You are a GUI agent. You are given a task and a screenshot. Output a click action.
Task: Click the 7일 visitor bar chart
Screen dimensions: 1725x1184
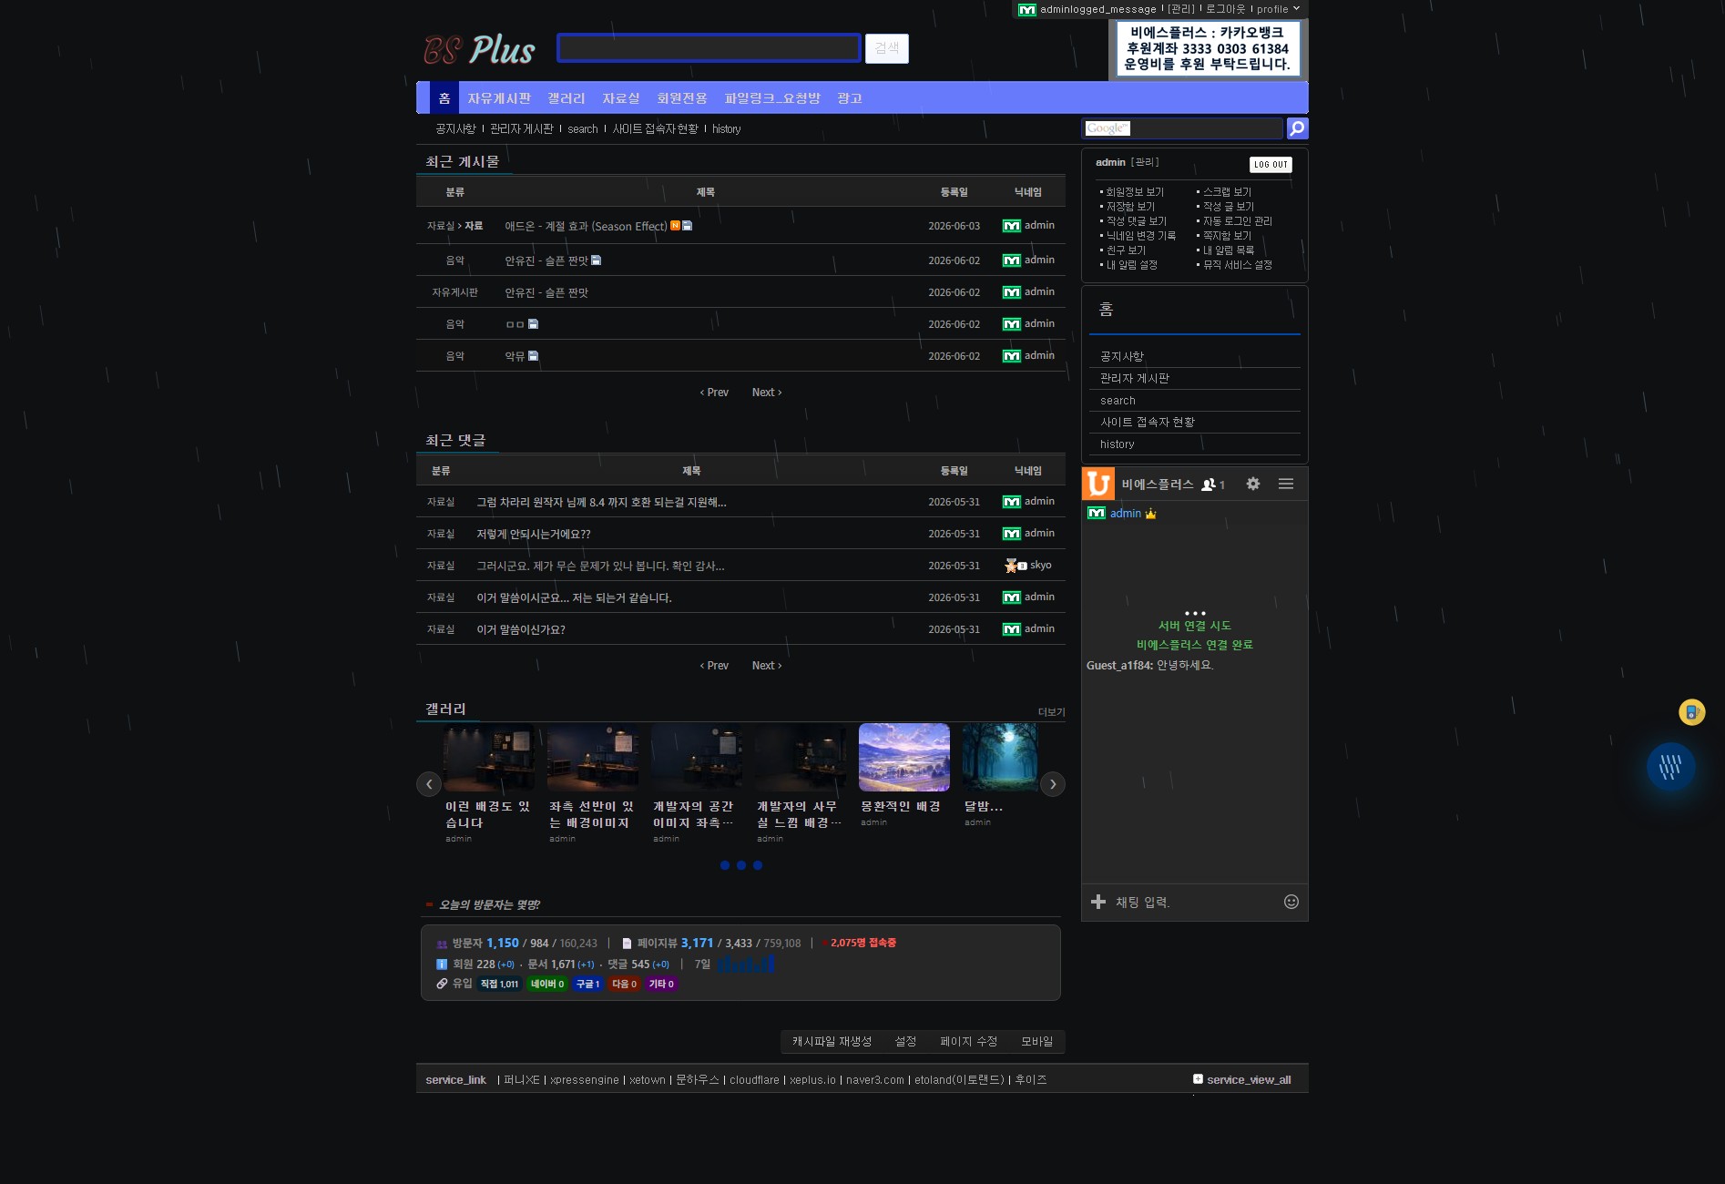746,964
